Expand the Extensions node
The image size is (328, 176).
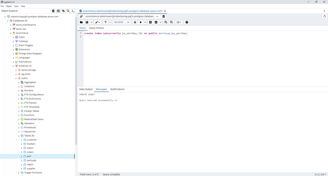pyautogui.click(x=13, y=50)
